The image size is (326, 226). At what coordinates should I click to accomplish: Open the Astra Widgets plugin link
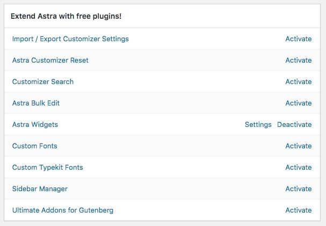[x=35, y=124]
